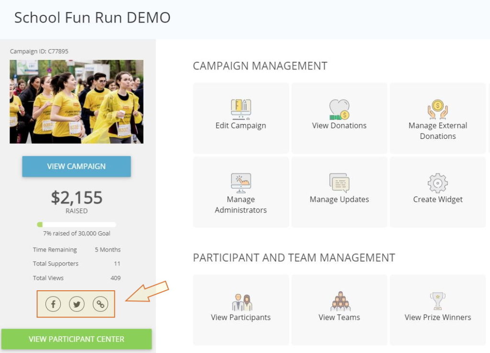Click the $2,155 RAISED amount
This screenshot has height=353, width=490.
(76, 197)
